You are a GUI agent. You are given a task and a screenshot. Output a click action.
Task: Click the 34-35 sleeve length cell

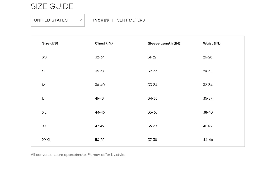152,98
